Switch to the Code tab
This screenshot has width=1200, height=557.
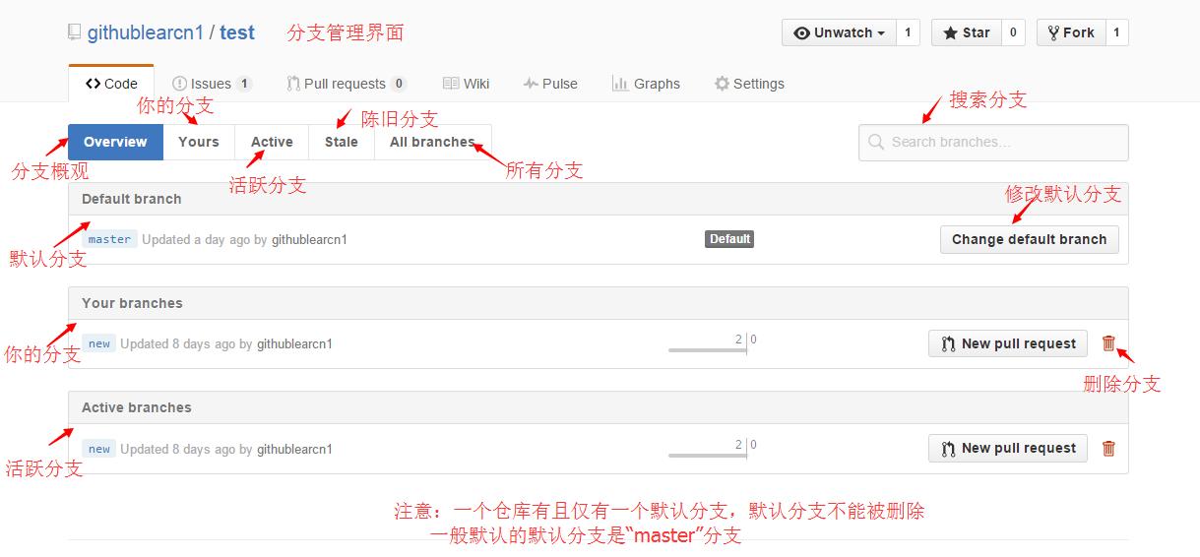pyautogui.click(x=111, y=84)
